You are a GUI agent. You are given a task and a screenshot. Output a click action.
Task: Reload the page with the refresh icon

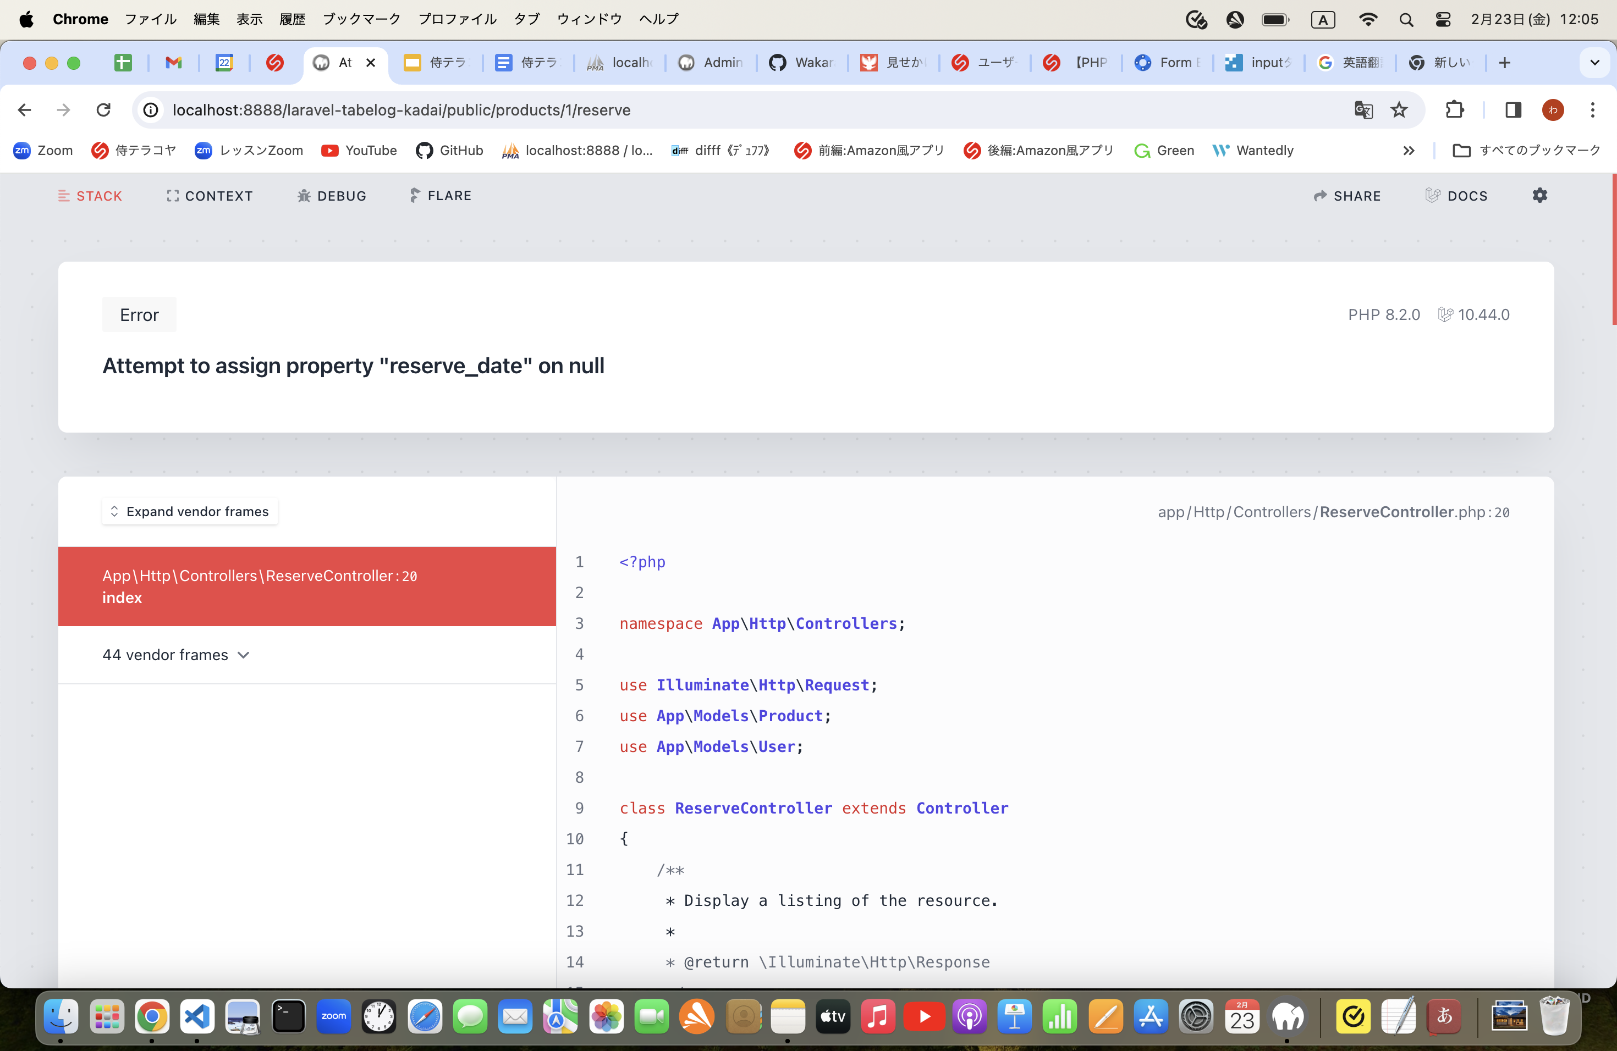(103, 109)
